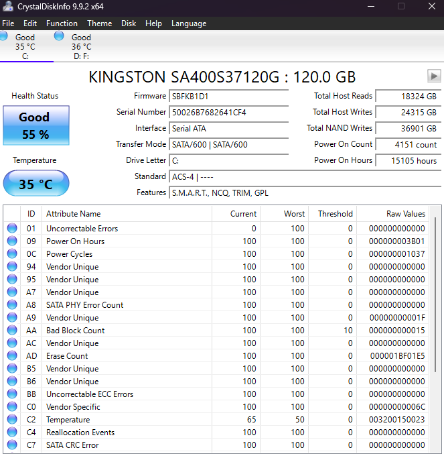Screen dimensions: 444x458
Task: Click the status icon for ID 95 row
Action: pos(12,279)
